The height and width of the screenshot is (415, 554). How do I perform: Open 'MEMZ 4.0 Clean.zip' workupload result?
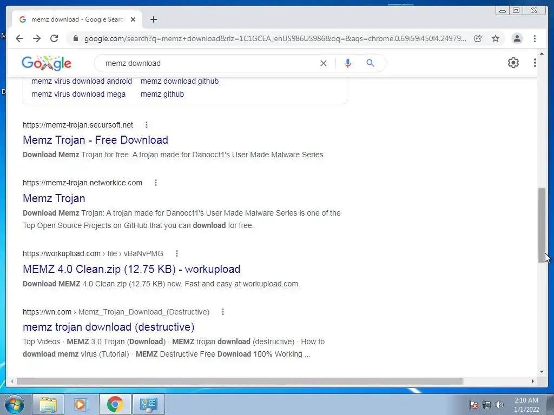(x=131, y=269)
